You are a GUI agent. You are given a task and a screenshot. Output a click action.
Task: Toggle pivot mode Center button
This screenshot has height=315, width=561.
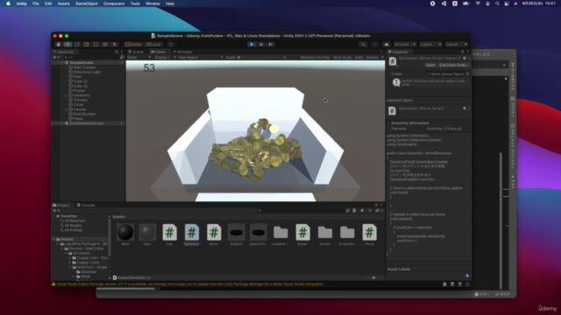[133, 45]
